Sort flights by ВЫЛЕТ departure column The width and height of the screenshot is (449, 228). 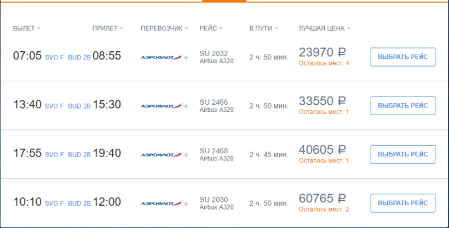[x=27, y=28]
